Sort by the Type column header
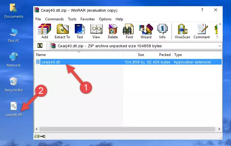This screenshot has height=146, width=231. 197,55
